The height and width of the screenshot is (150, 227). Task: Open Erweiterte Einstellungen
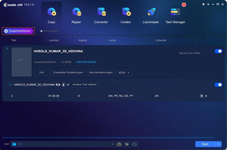(68, 72)
